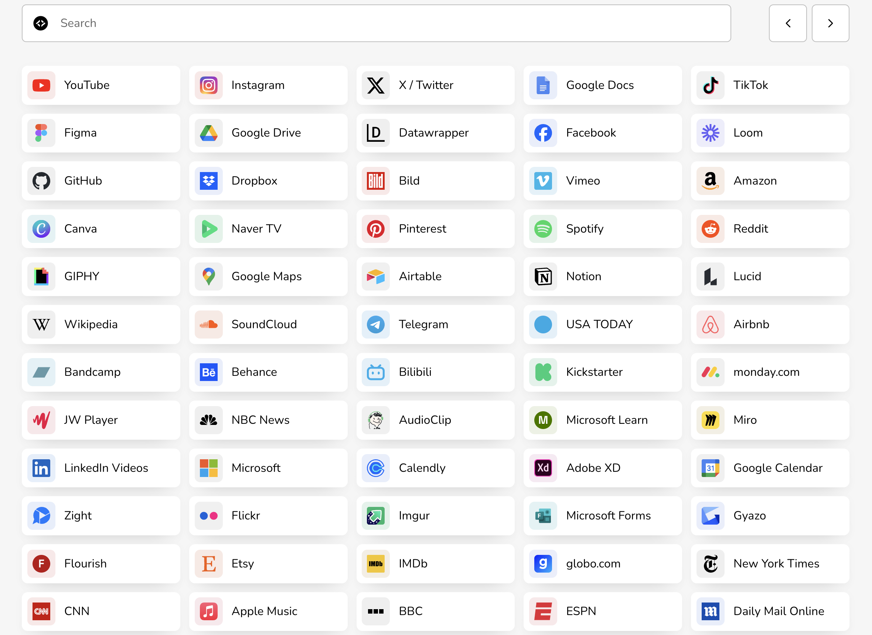The height and width of the screenshot is (635, 872).
Task: Select the Instagram icon
Action: pos(208,85)
